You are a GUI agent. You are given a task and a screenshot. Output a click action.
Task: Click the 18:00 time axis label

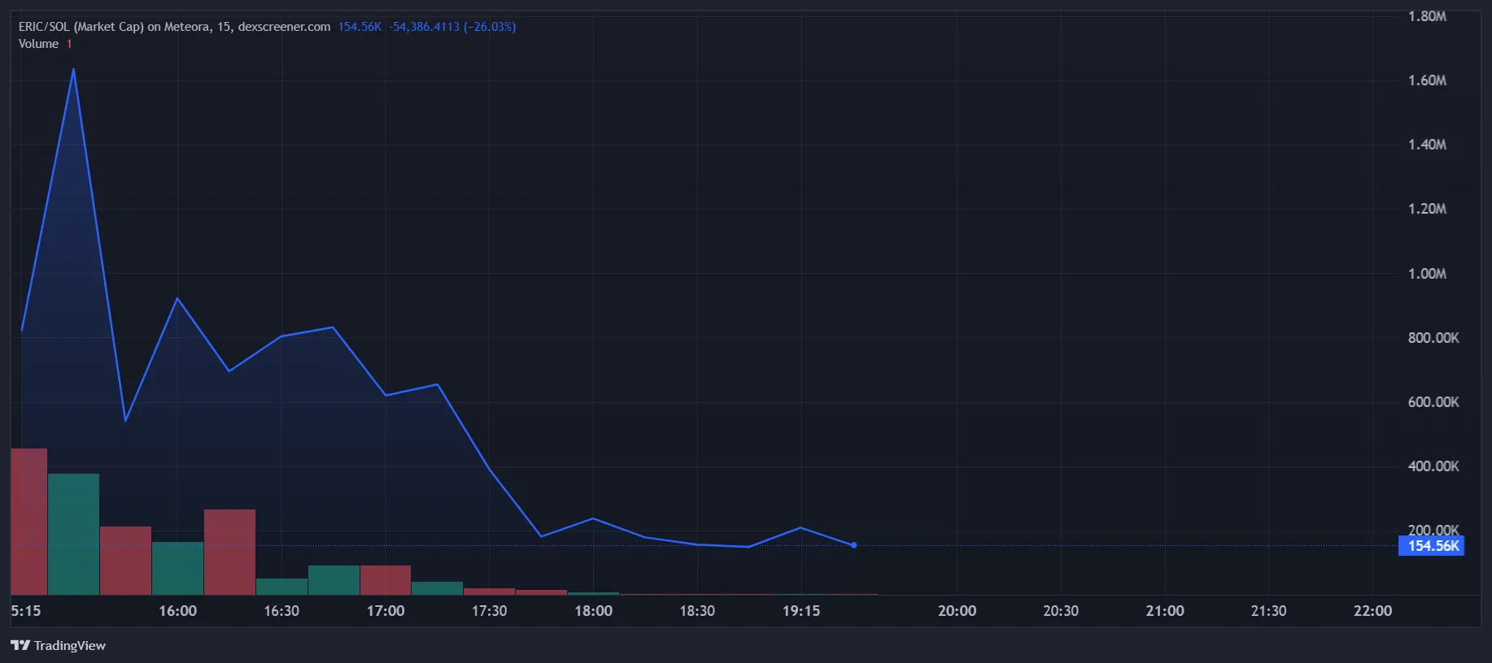click(x=593, y=611)
